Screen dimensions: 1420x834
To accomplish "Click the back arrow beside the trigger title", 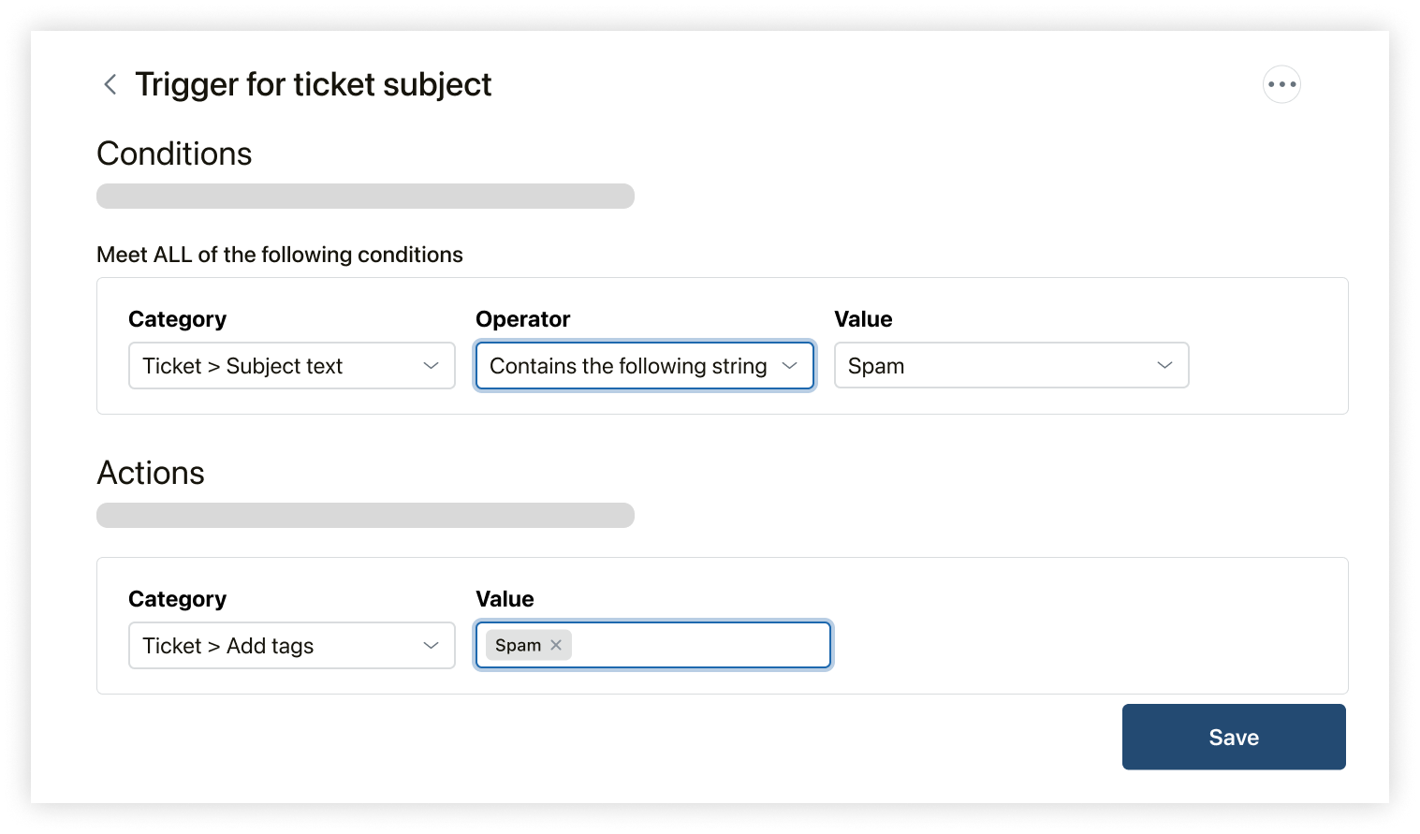I will coord(110,84).
